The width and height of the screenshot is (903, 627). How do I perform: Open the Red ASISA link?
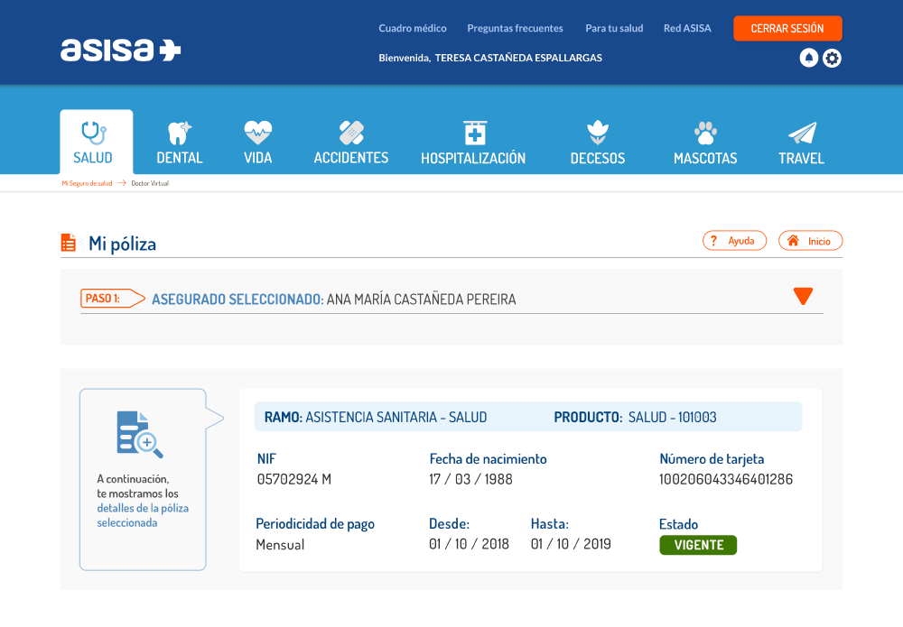point(687,28)
